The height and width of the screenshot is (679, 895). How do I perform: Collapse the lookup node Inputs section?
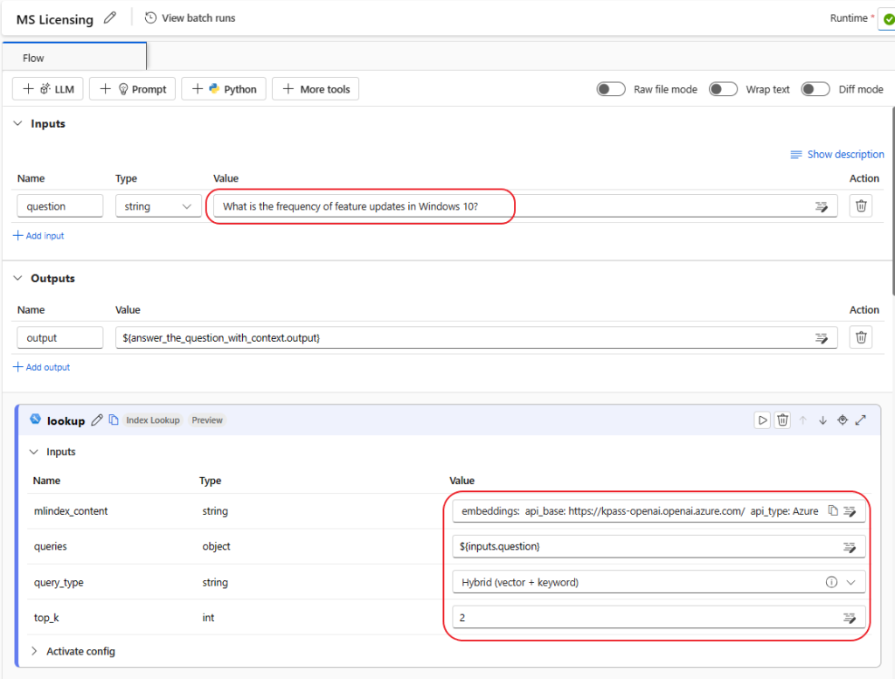[x=34, y=451]
